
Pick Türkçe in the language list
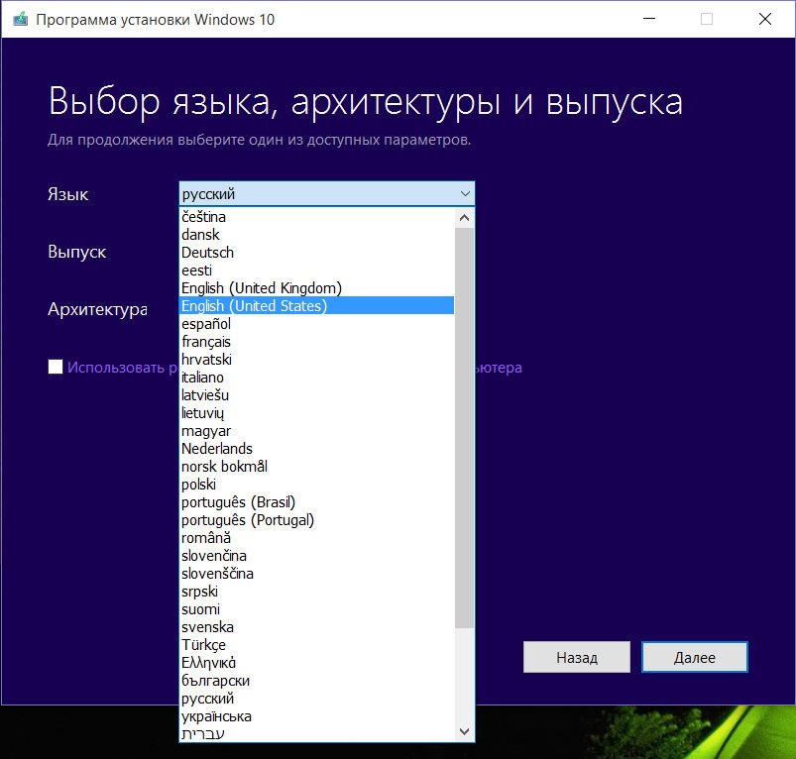317,645
